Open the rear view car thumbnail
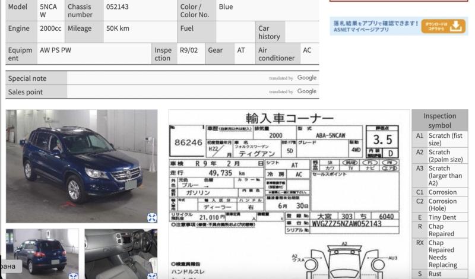Screen dimensions: 475x279 tap(42, 253)
